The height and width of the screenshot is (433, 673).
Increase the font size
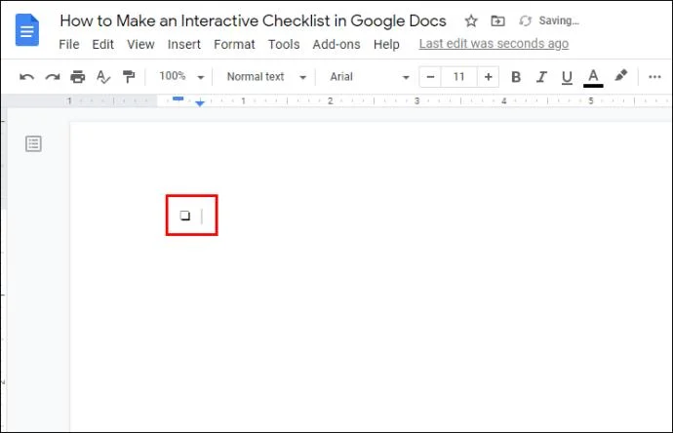pyautogui.click(x=488, y=77)
